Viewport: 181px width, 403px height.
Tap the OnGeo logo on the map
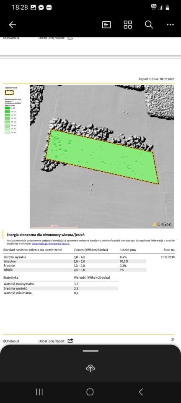(x=162, y=224)
